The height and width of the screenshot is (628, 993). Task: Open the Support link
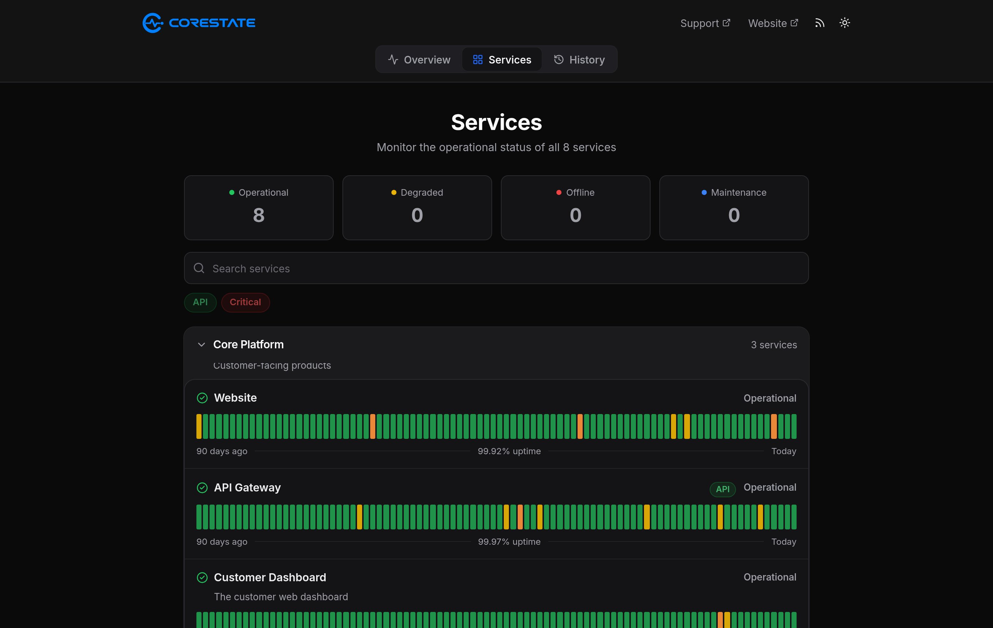705,23
